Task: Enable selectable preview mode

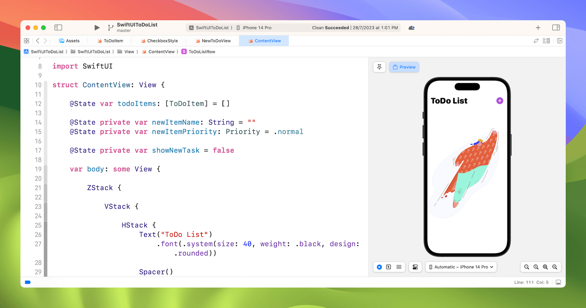Action: point(389,267)
